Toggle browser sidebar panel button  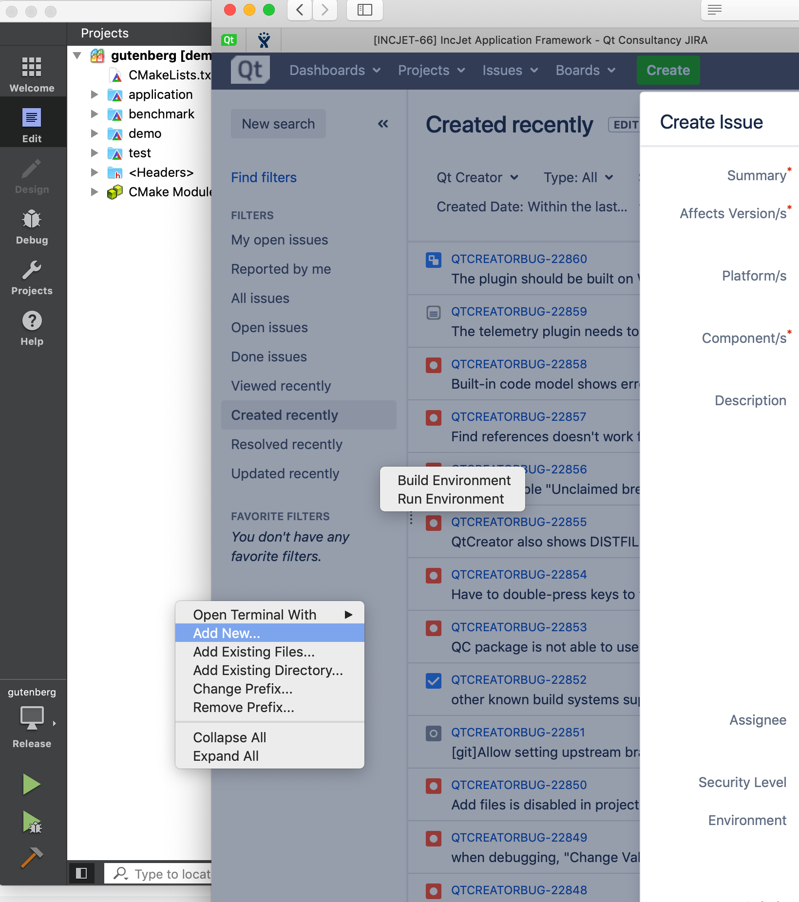tap(364, 10)
